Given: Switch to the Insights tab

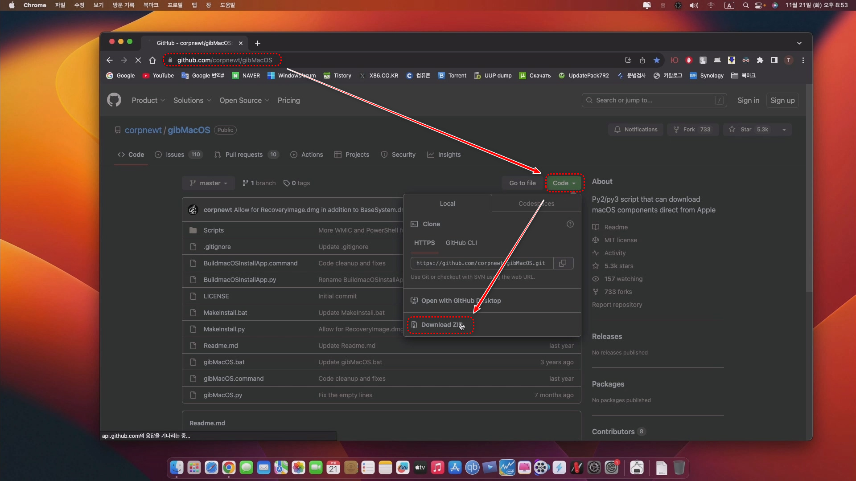Looking at the screenshot, I should (444, 155).
